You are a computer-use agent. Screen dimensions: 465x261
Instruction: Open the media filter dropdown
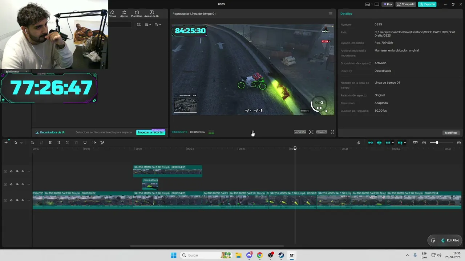(x=158, y=25)
